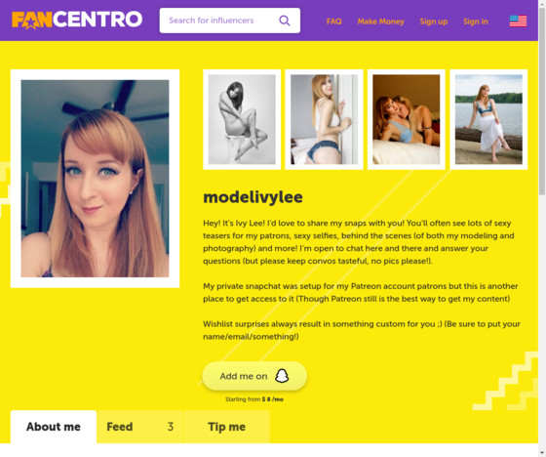Switch to the About me tab
The height and width of the screenshot is (457, 546).
click(x=54, y=427)
